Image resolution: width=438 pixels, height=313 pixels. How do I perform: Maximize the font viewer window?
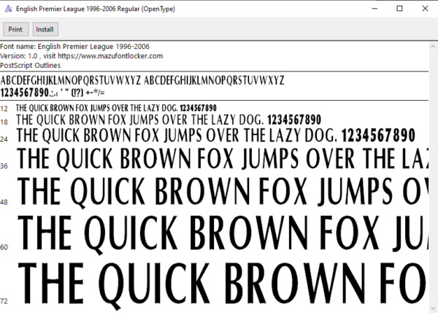tap(400, 9)
